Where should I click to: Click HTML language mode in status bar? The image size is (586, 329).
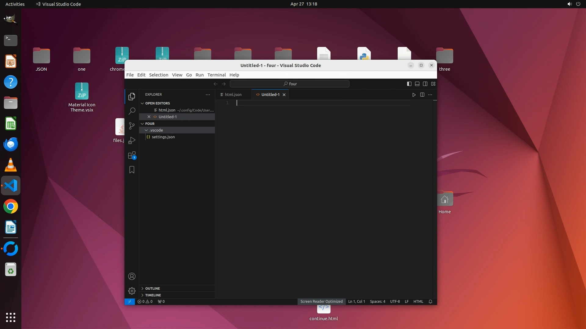coord(418,302)
